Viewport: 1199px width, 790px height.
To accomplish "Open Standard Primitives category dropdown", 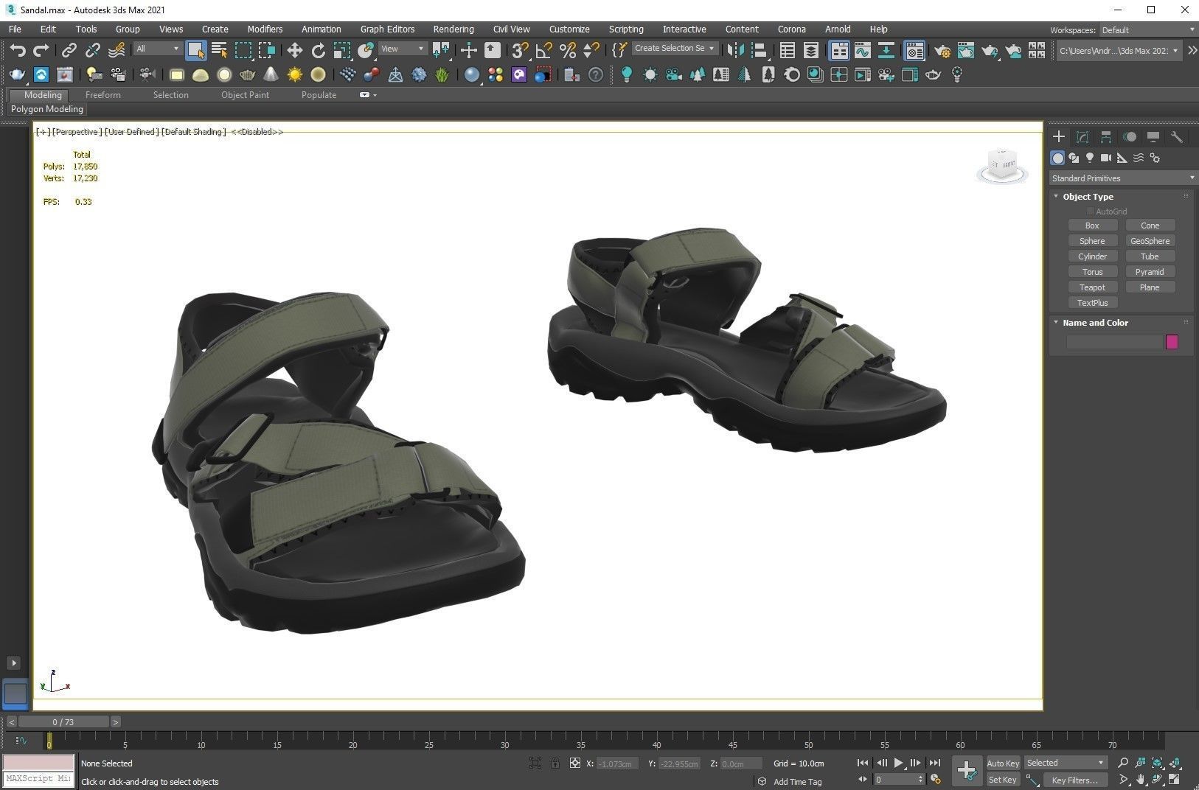I will 1122,178.
